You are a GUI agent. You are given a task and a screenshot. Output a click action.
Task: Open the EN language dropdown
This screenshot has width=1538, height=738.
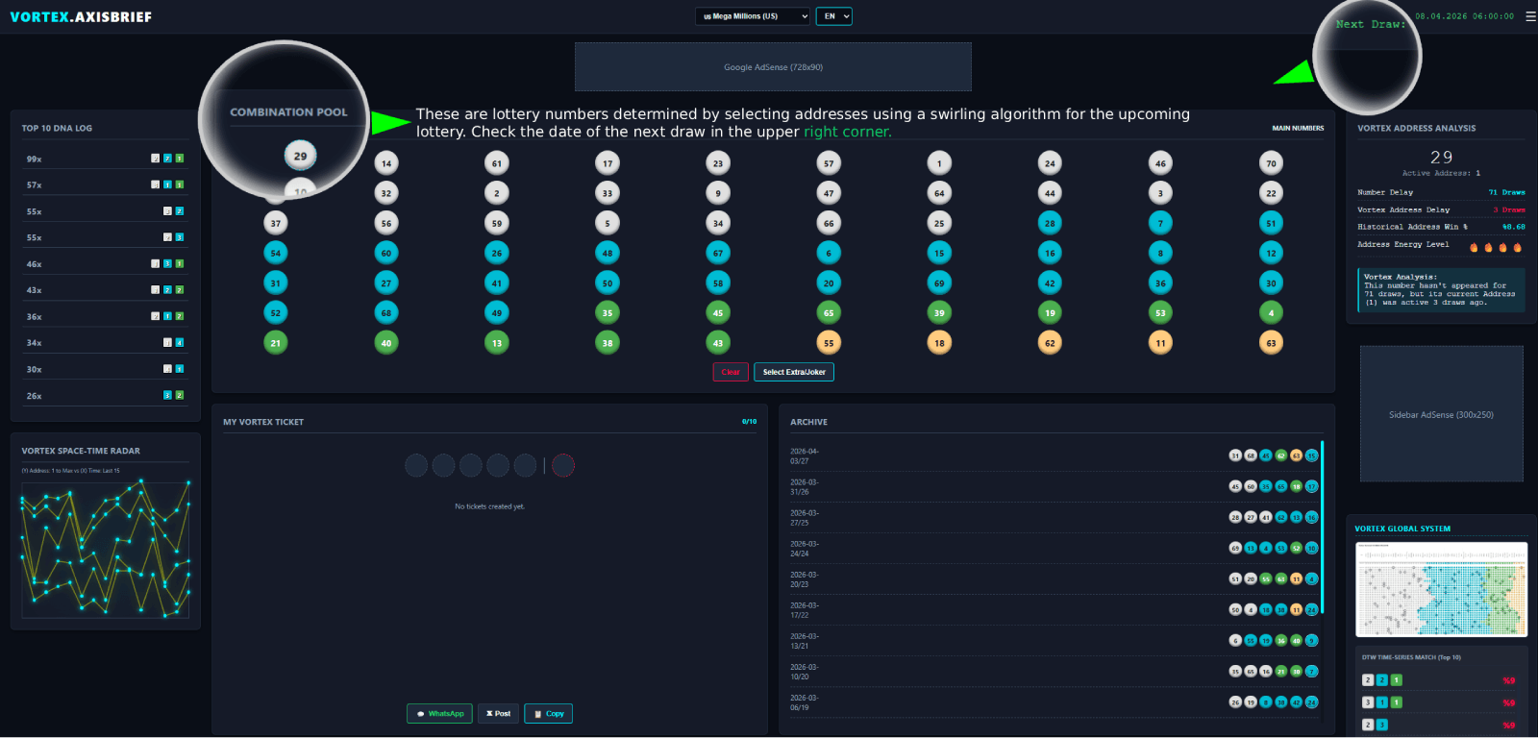pos(833,16)
